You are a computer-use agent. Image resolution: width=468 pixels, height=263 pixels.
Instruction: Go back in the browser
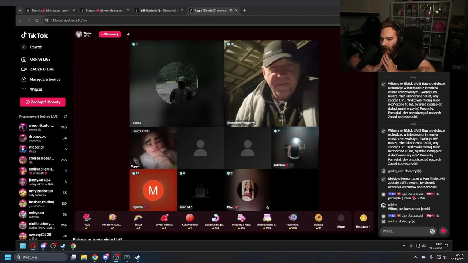click(20, 20)
